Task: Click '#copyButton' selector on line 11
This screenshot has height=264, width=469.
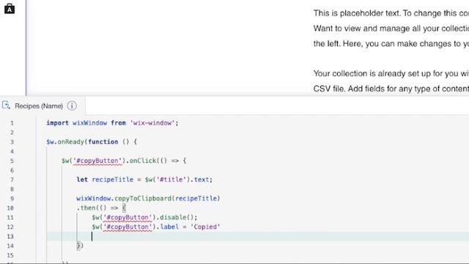Action: (x=128, y=217)
